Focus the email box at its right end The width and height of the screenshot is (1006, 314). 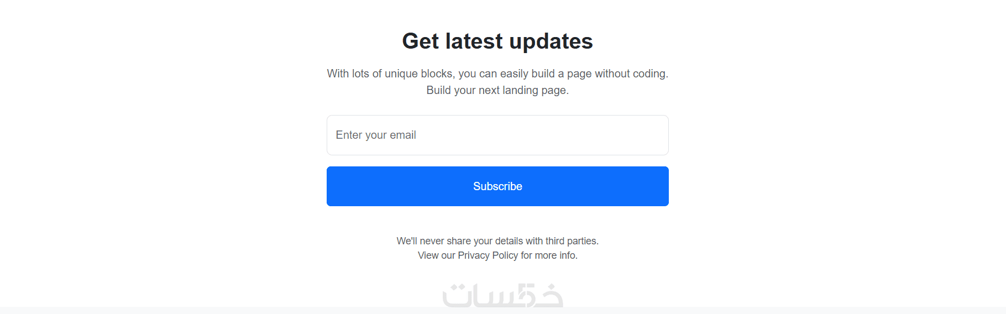(652, 135)
